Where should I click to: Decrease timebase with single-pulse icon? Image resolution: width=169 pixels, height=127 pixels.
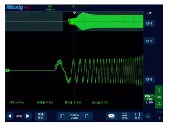tap(87, 116)
